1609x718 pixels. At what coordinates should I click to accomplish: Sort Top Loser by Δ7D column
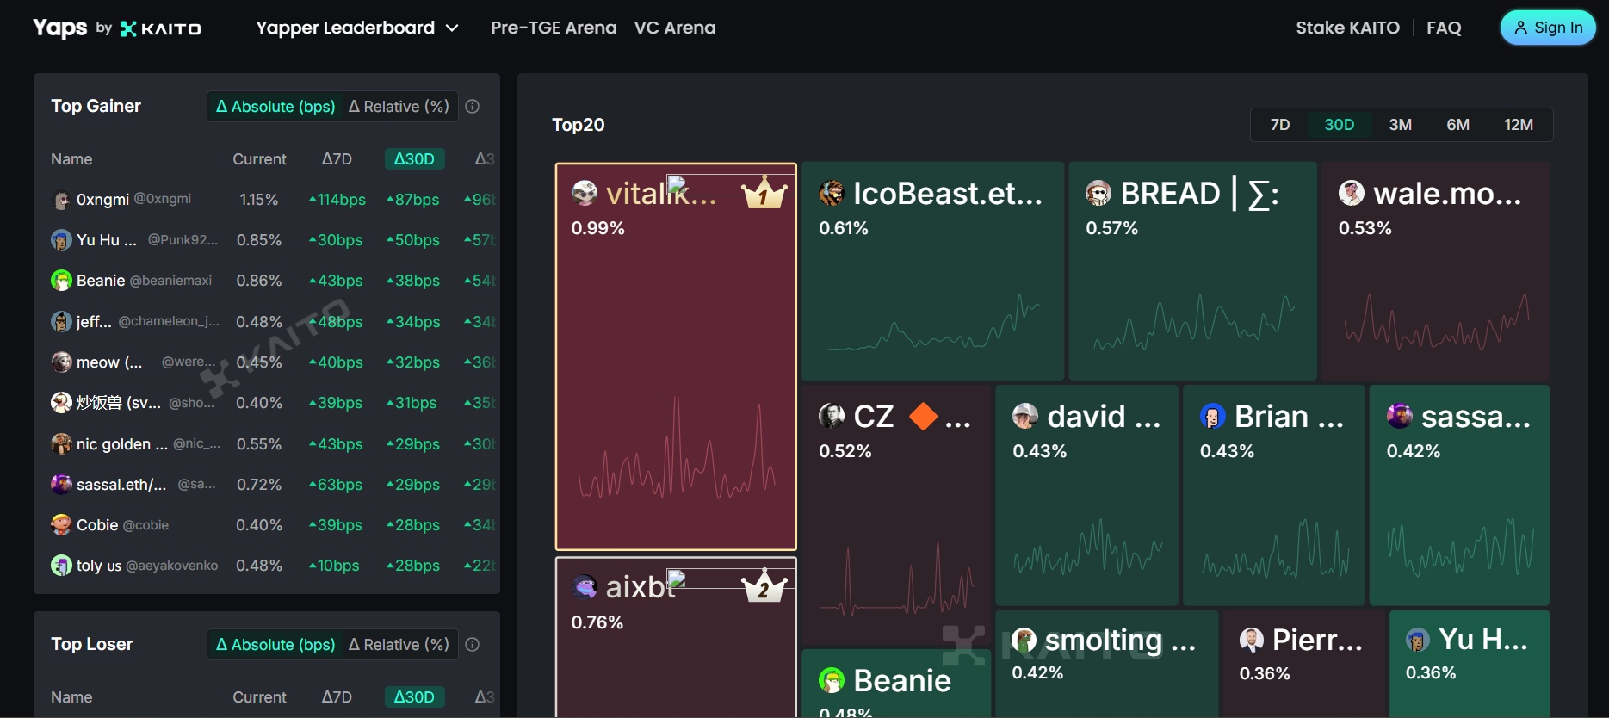[x=337, y=697]
